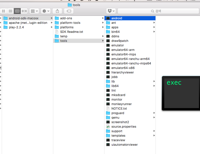The width and height of the screenshot is (200, 154).
Task: Click the mksdcard executable icon
Action: pyautogui.click(x=108, y=95)
